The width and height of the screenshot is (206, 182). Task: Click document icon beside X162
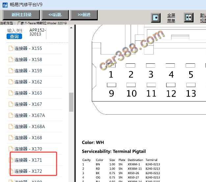click(11, 82)
